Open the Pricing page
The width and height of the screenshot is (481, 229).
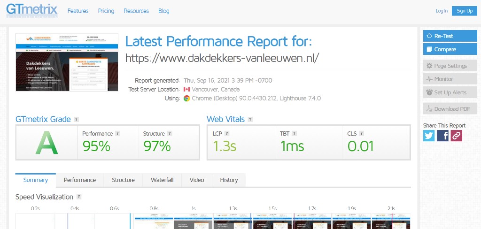coord(106,11)
